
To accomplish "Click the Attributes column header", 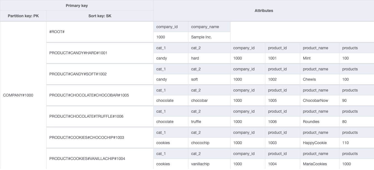I will (x=264, y=11).
